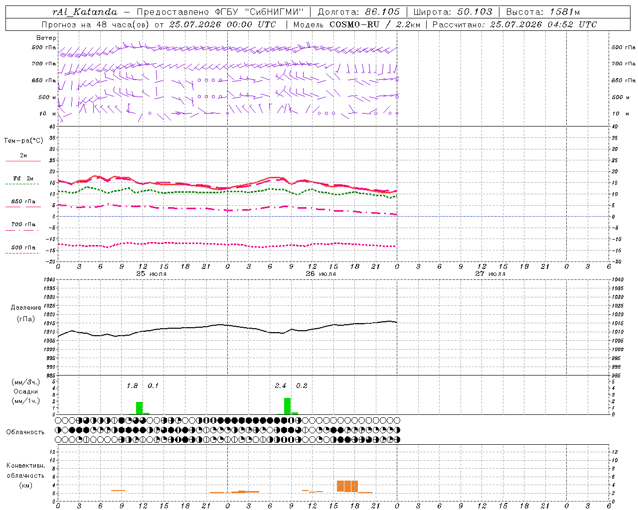638x510 pixels.
Task: Click the Осадки precipitation label
Action: [x=25, y=391]
